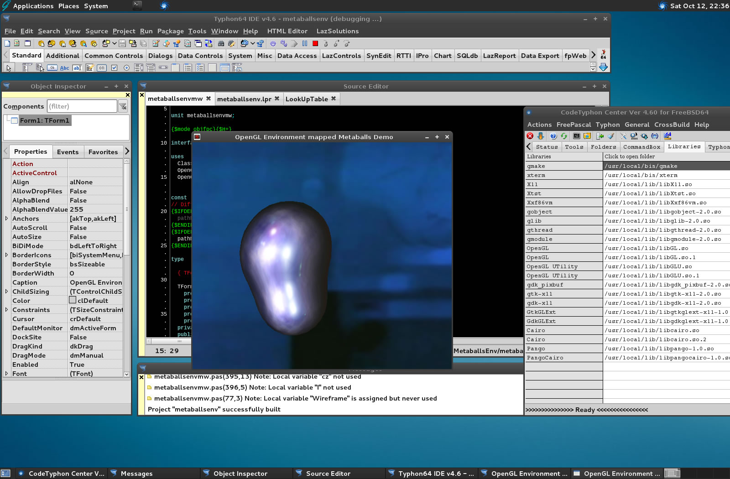This screenshot has width=730, height=479.
Task: Close the LookUpTable editor tab
Action: point(334,99)
